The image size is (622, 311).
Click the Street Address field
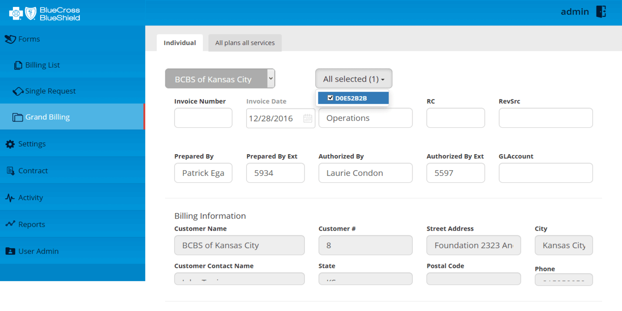473,245
